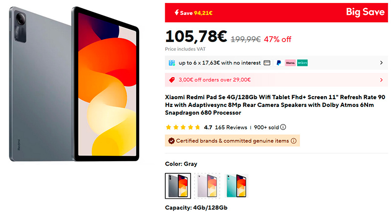Click the credit card payment icon

pyautogui.click(x=267, y=63)
